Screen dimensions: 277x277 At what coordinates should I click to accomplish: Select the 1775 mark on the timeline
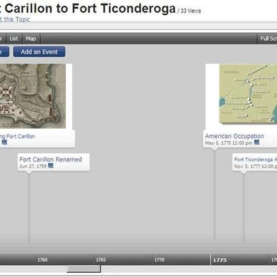[x=220, y=260]
